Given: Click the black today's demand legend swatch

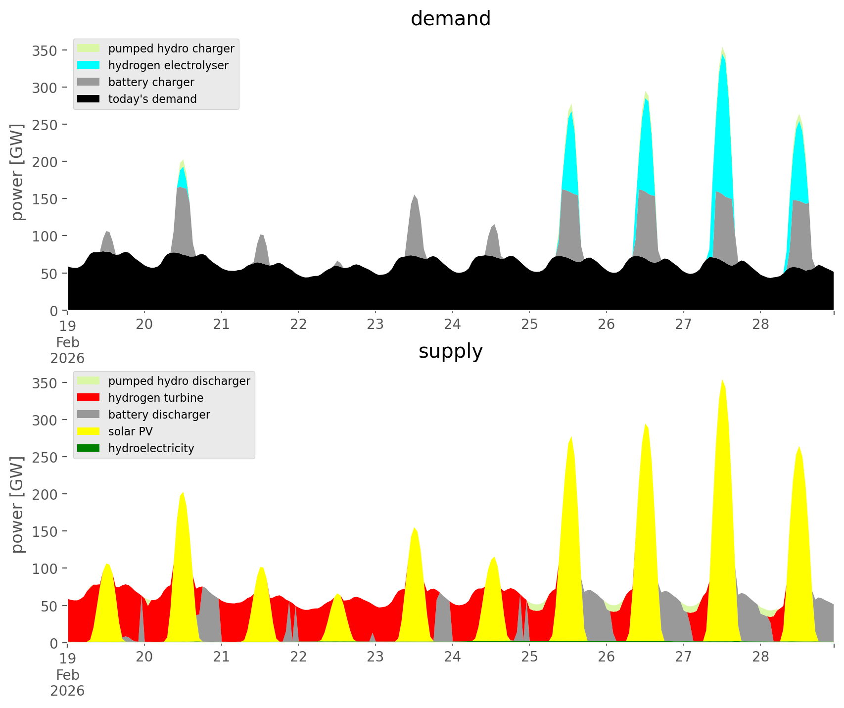Looking at the screenshot, I should coord(89,99).
